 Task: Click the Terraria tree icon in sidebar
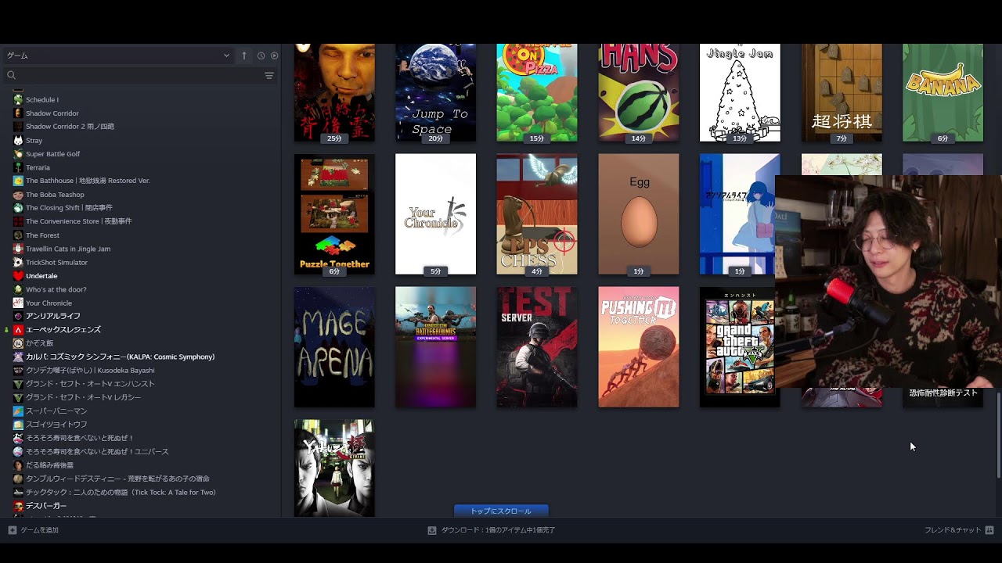click(18, 167)
